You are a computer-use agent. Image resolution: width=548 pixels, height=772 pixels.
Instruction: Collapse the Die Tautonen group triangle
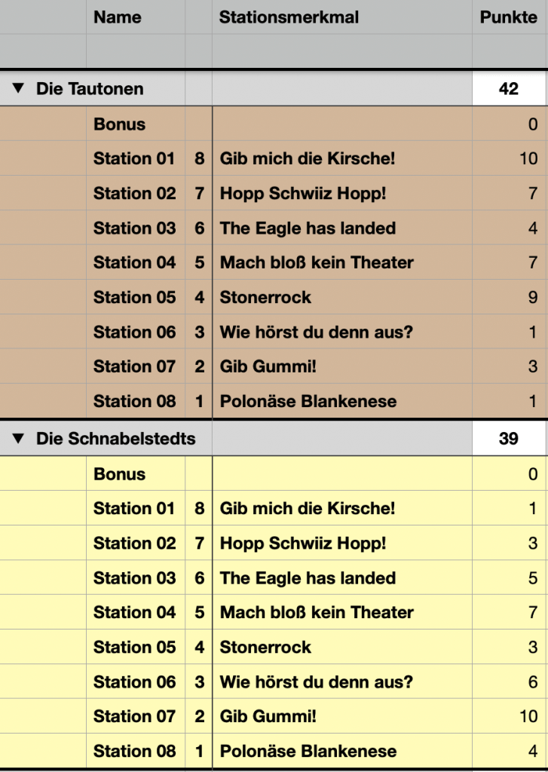point(19,89)
